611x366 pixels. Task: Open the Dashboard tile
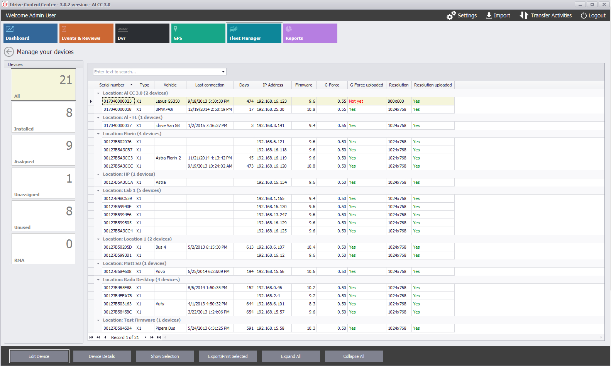click(30, 33)
